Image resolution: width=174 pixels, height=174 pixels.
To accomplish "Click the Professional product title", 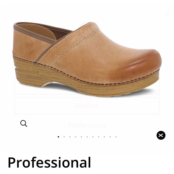I will tap(49, 162).
